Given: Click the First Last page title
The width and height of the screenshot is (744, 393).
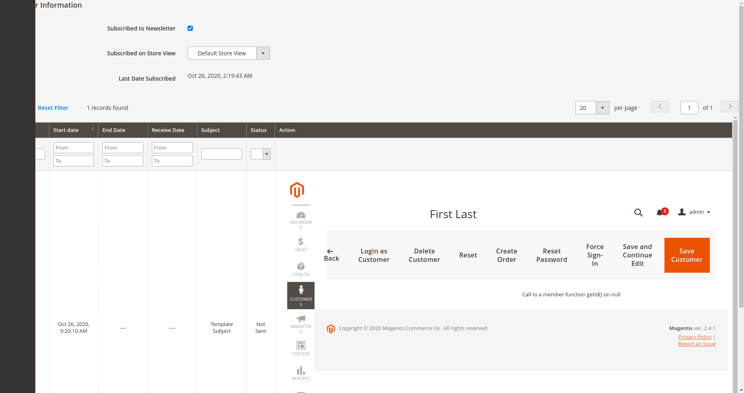Looking at the screenshot, I should click(x=453, y=215).
